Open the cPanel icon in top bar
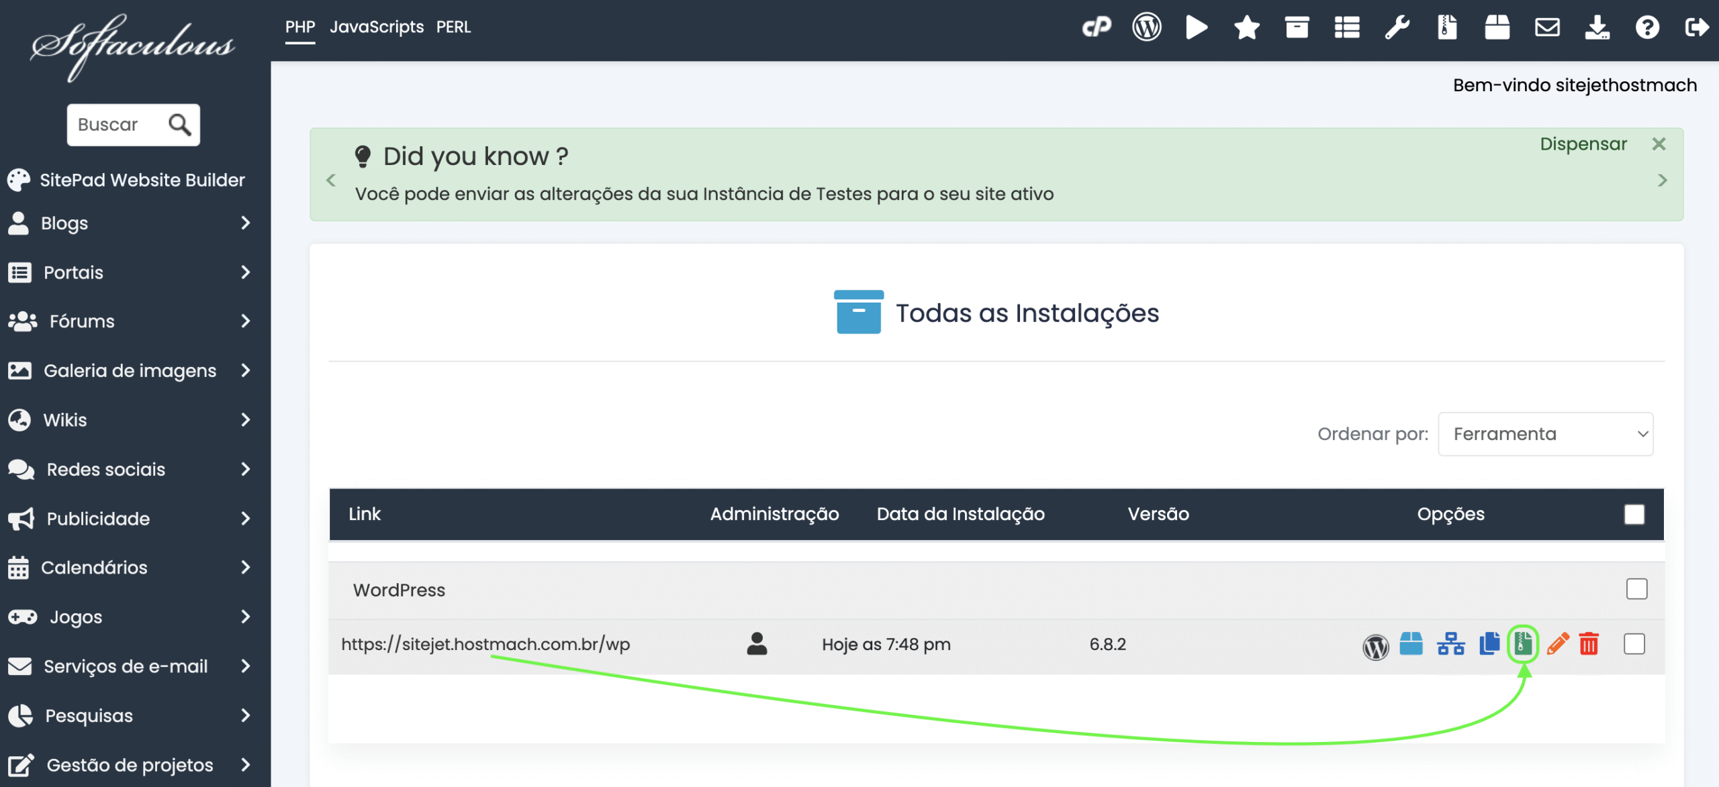The image size is (1719, 787). 1097,28
